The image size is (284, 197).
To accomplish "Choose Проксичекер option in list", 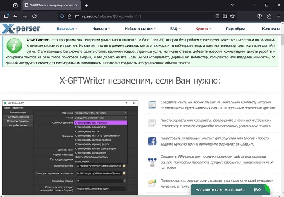I will [x=101, y=161].
